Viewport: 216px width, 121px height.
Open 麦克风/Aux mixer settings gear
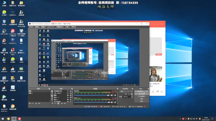tap(115, 102)
